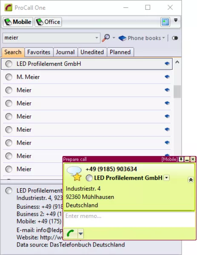
Task: Collapse contact details with double chevron
Action: (191, 180)
